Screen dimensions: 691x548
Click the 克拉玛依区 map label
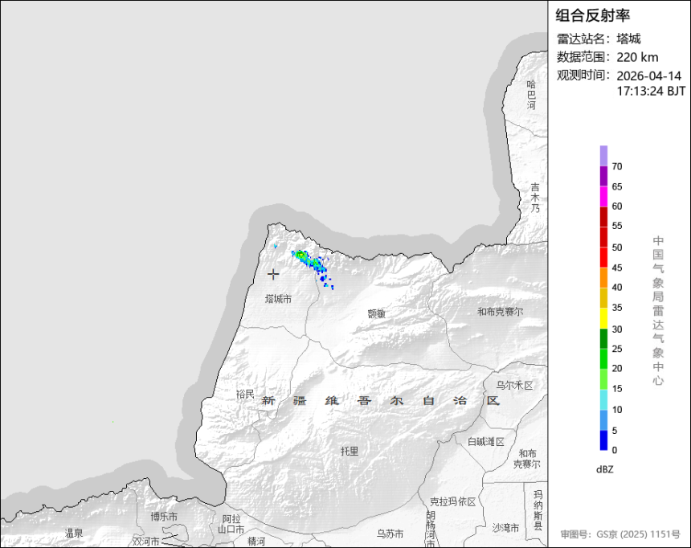[453, 501]
